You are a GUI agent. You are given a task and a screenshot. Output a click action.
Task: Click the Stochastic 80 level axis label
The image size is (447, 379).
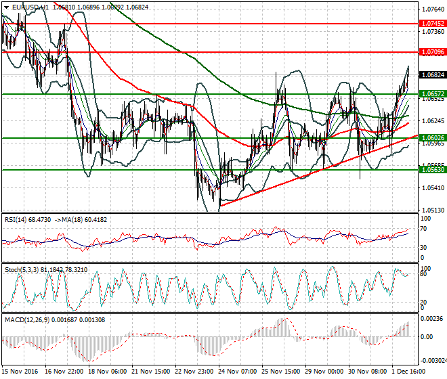click(423, 274)
